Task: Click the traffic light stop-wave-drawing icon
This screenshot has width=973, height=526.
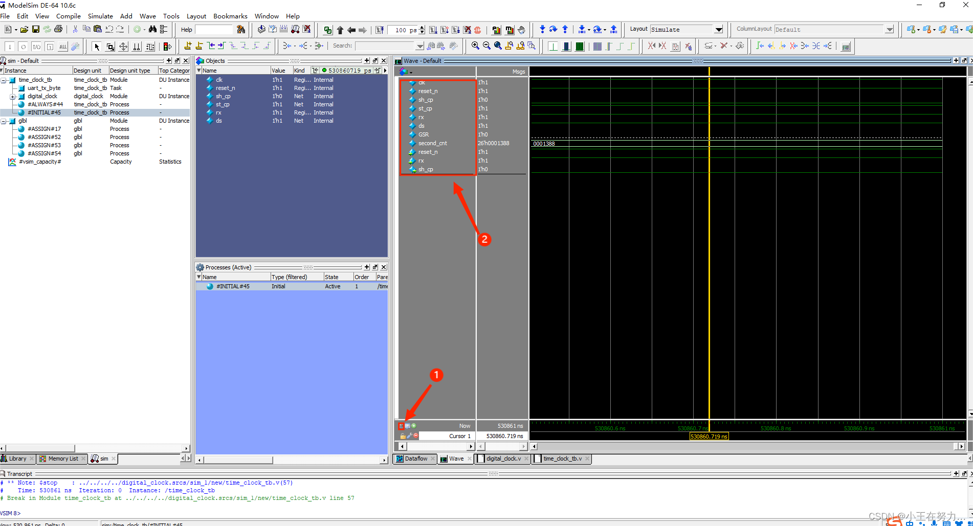Action: [167, 47]
